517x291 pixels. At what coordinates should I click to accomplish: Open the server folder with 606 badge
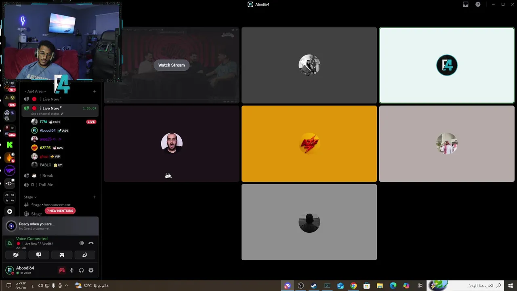tap(10, 130)
